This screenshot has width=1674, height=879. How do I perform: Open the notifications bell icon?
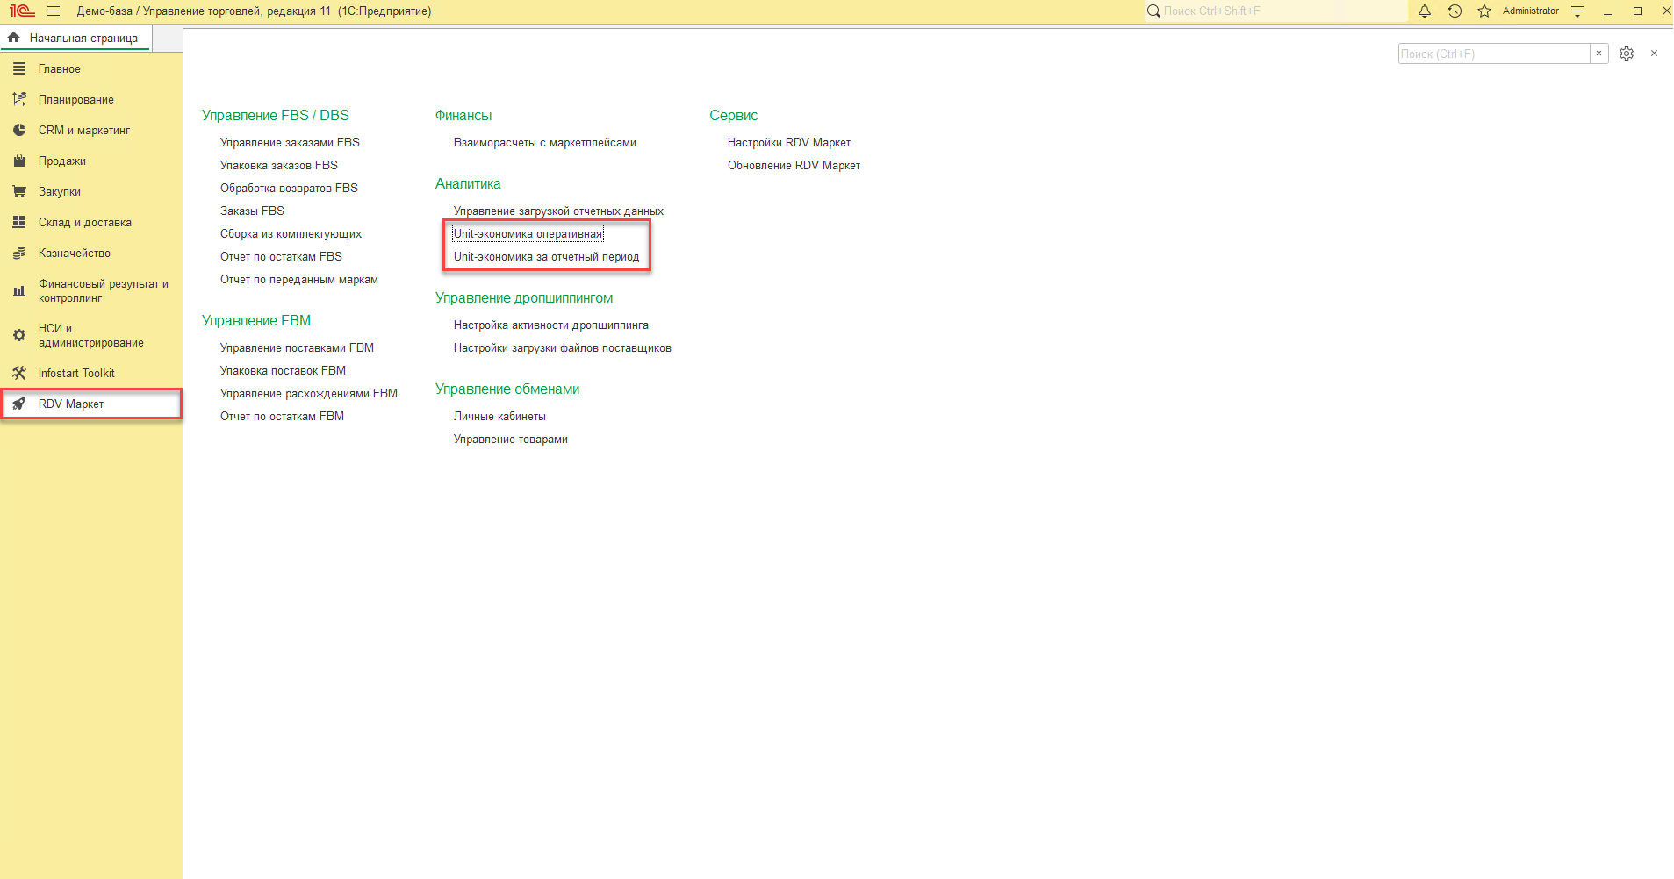(x=1425, y=11)
